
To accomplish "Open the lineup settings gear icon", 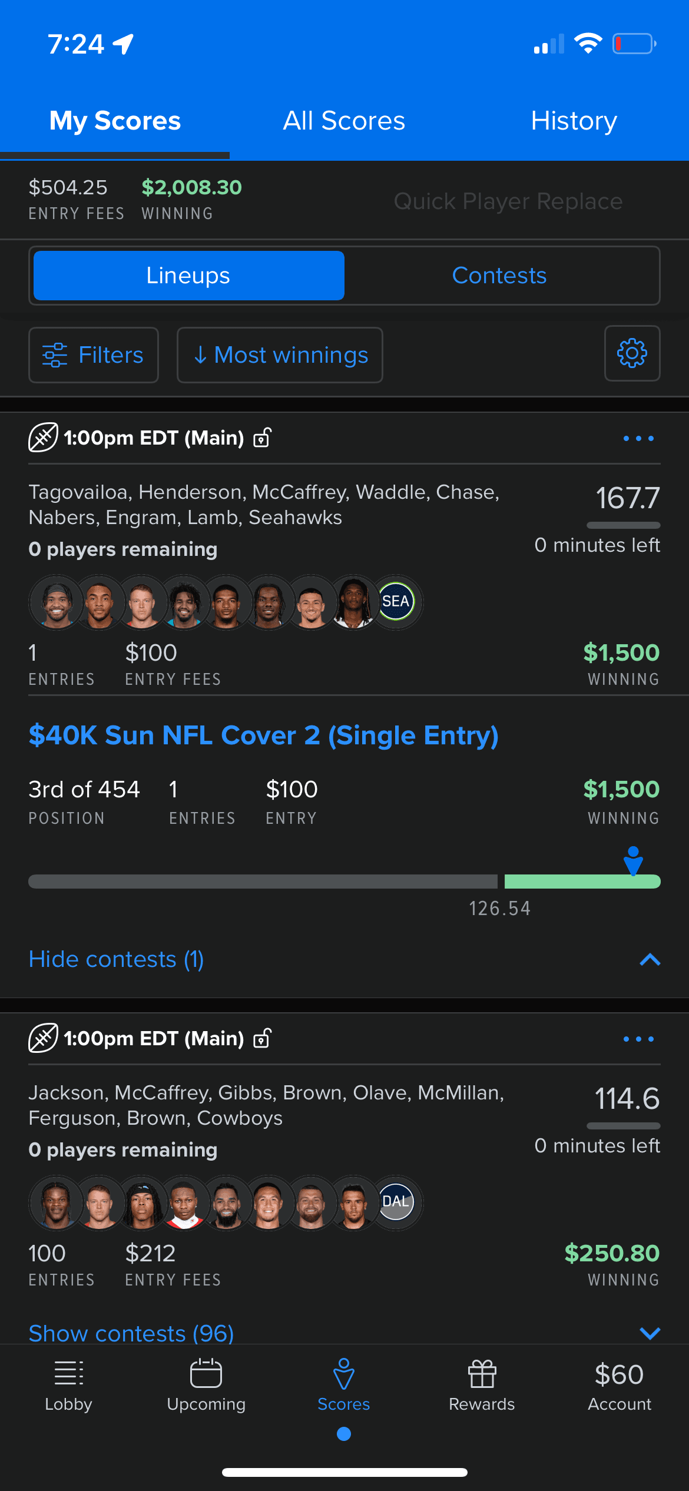I will (632, 353).
